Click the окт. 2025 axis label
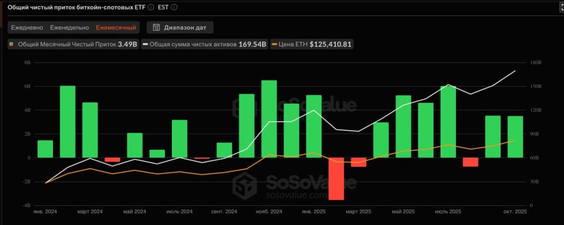 515,212
